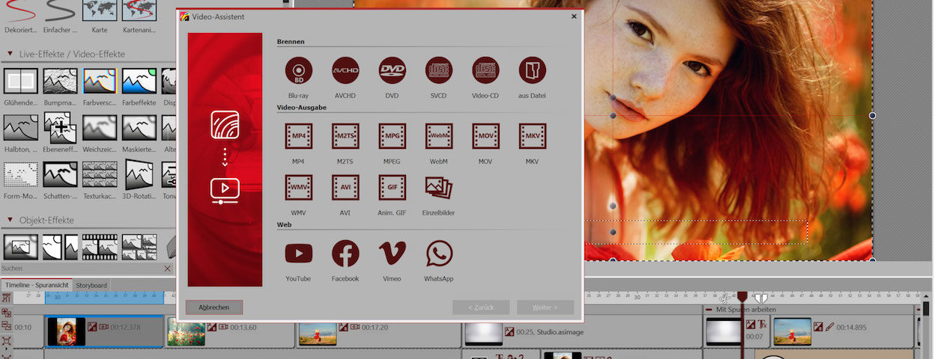The height and width of the screenshot is (359, 934).
Task: Choose Blu-ray burn option
Action: tap(299, 70)
